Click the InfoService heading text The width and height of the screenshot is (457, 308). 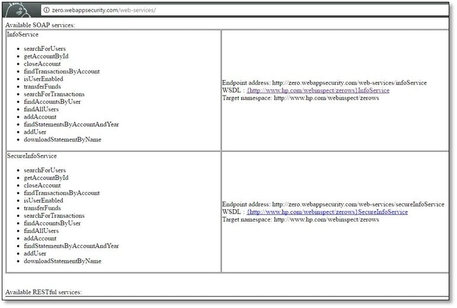tap(23, 35)
